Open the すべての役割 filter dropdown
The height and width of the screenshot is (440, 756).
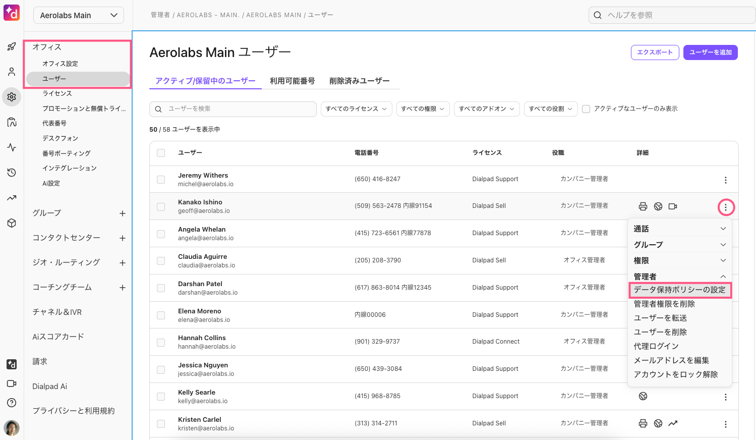(551, 109)
